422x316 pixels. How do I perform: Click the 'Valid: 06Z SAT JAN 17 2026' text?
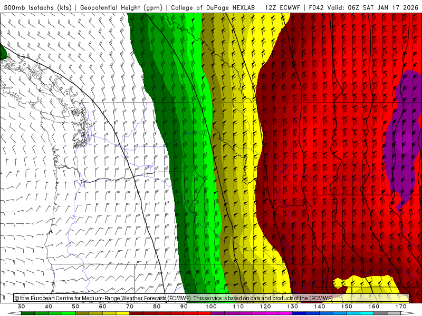pos(374,7)
